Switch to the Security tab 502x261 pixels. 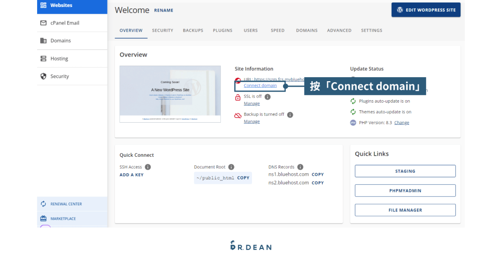pyautogui.click(x=163, y=31)
